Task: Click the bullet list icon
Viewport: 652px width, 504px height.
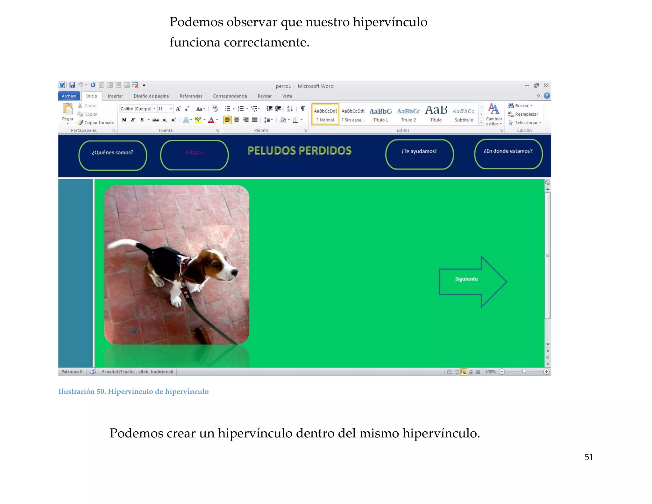Action: click(227, 109)
